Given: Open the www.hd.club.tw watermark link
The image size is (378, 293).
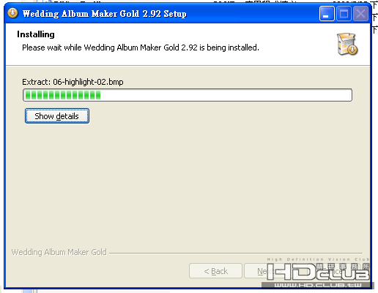Looking at the screenshot, I should pos(318,285).
